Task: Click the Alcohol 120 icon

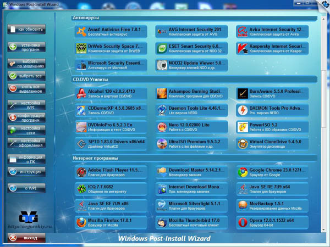Action: (x=81, y=94)
